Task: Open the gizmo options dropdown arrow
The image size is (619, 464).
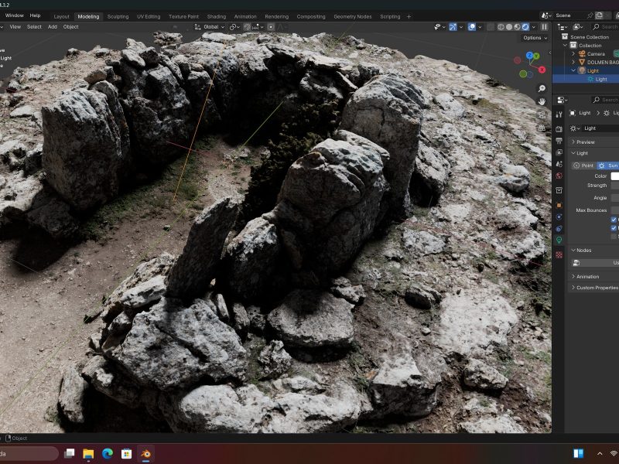Action: click(x=461, y=27)
